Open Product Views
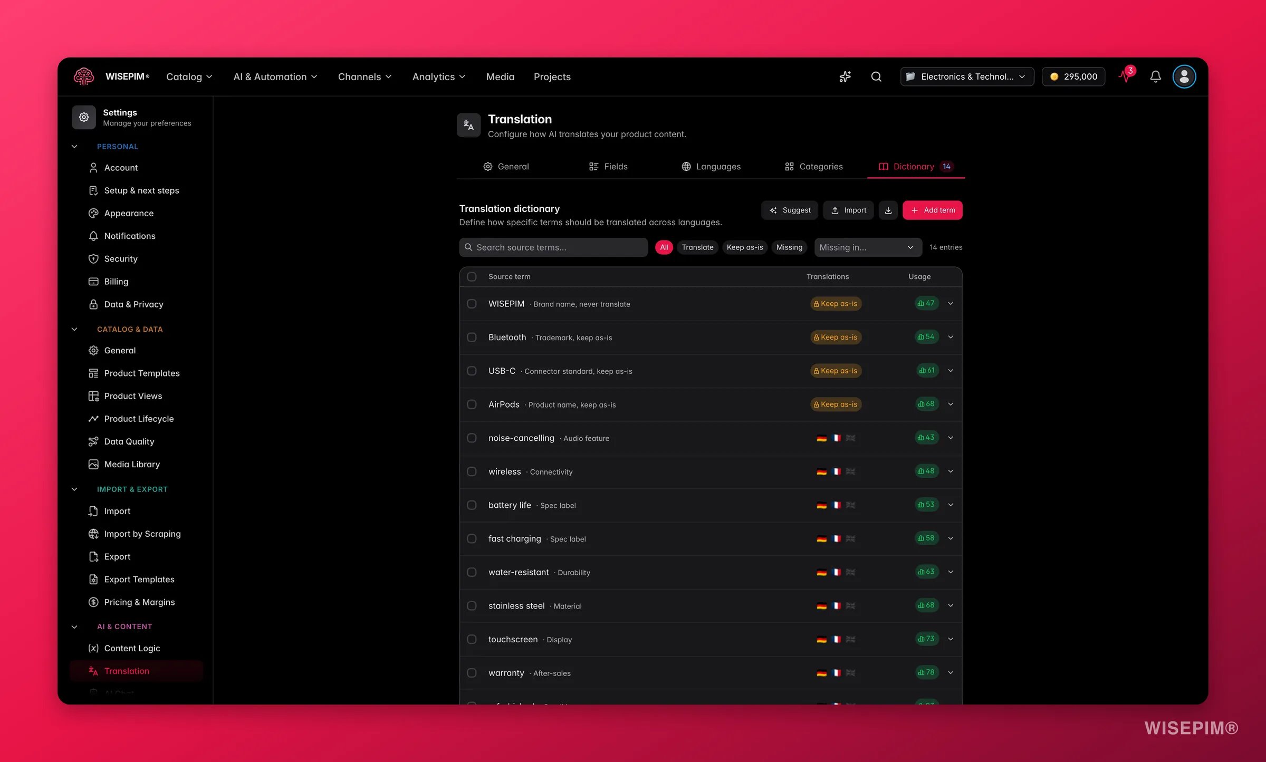This screenshot has width=1266, height=762. (133, 396)
